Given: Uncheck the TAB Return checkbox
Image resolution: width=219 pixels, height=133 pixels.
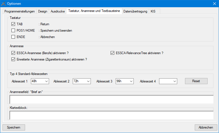Looking at the screenshot, I should (x=13, y=24).
